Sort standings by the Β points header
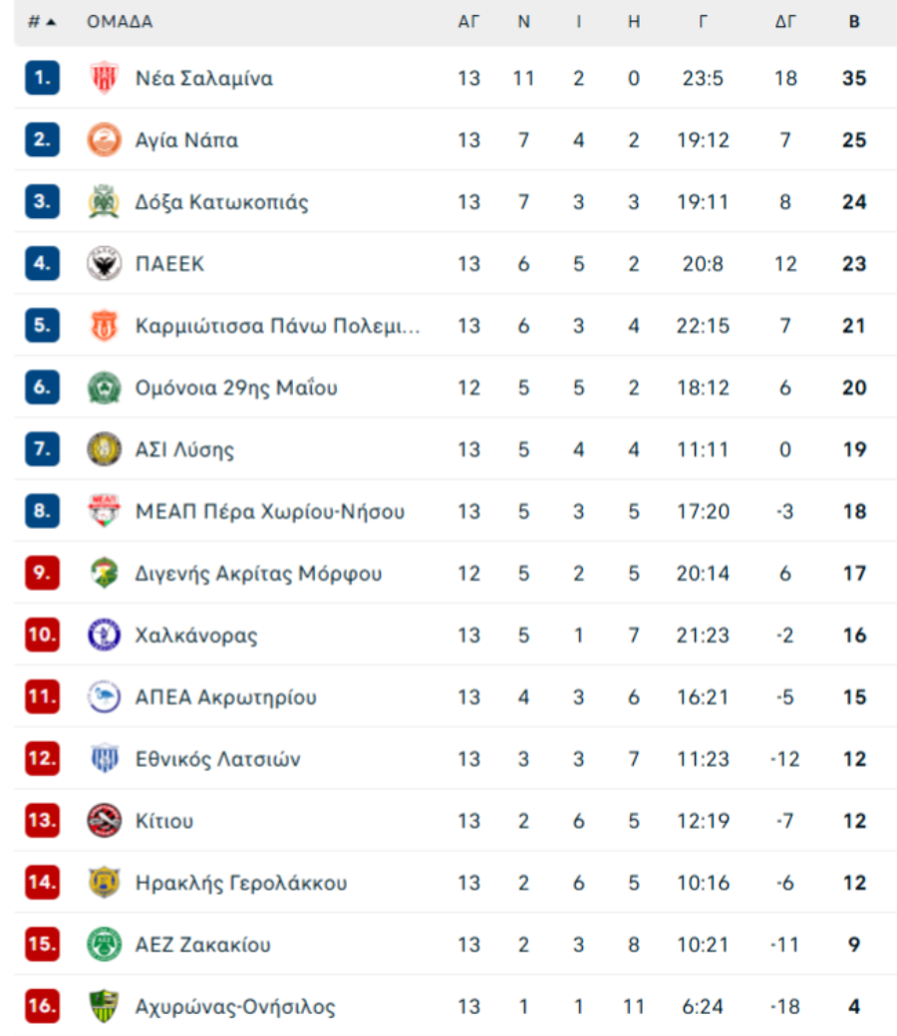 click(854, 22)
